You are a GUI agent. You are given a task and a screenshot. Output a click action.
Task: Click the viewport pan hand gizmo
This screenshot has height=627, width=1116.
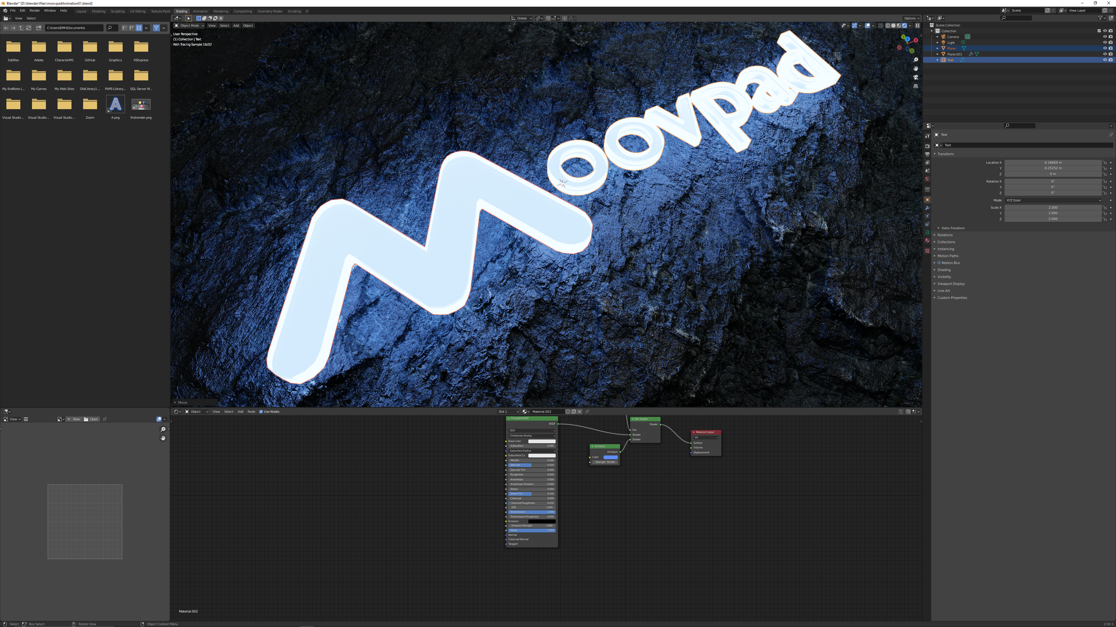point(915,69)
